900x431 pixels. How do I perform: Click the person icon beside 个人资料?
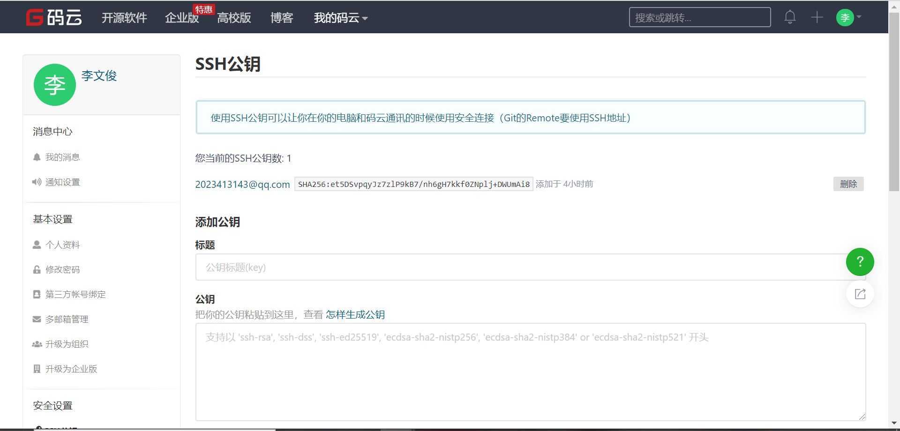pos(37,245)
